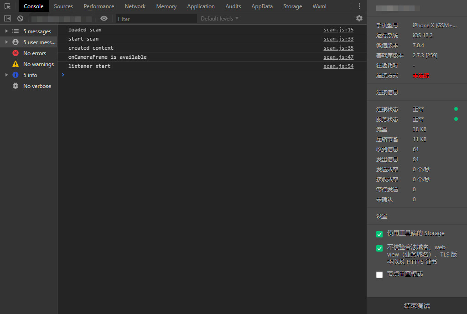Open source link scan.js:15
The width and height of the screenshot is (467, 314).
(338, 30)
